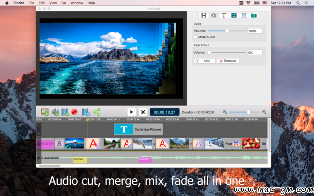The height and width of the screenshot is (196, 314).
Task: Click the add audio speaker icon
Action: point(55,112)
